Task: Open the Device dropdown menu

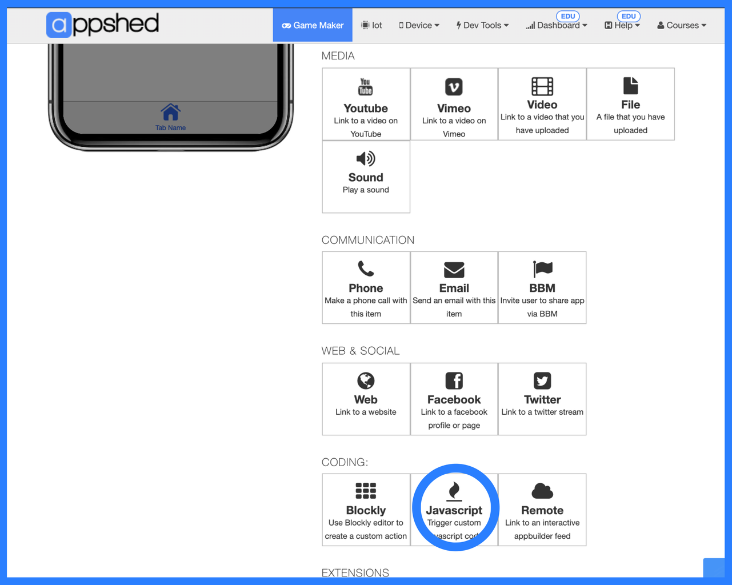Action: tap(419, 25)
